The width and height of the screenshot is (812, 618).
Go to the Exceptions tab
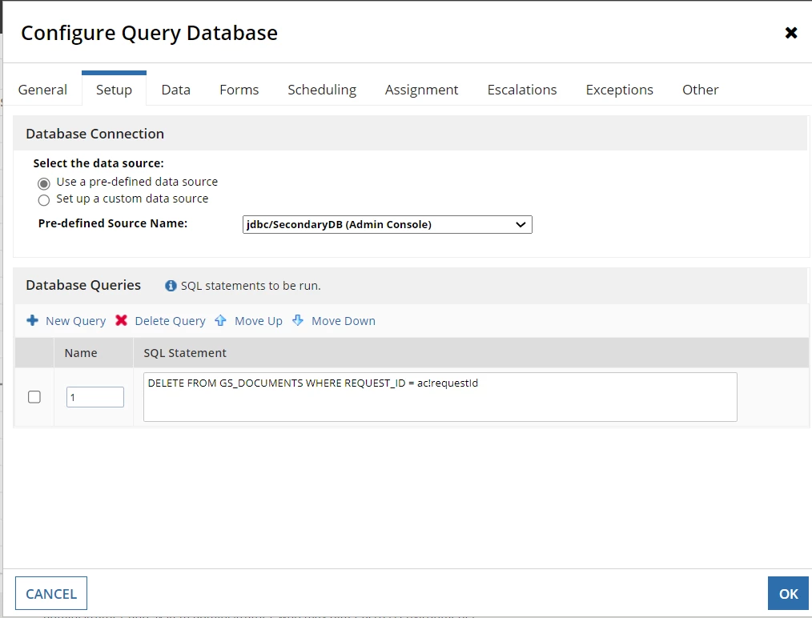click(x=619, y=90)
